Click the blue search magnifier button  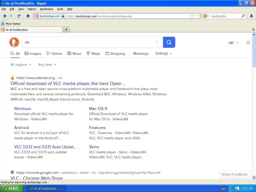coord(169,42)
